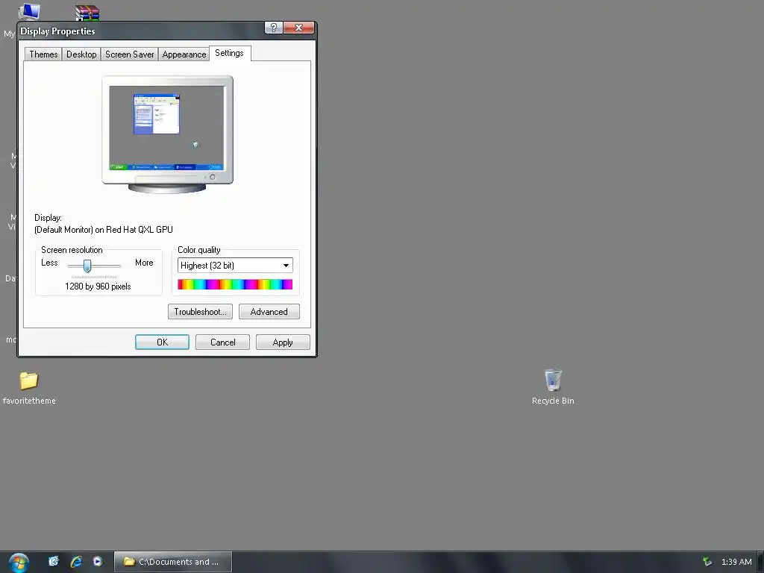Click the Display Properties title bar
Screen dimensions: 764x573
[141, 31]
